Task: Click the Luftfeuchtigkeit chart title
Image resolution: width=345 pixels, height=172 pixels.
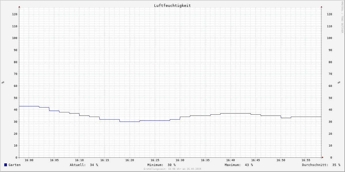Action: point(172,5)
